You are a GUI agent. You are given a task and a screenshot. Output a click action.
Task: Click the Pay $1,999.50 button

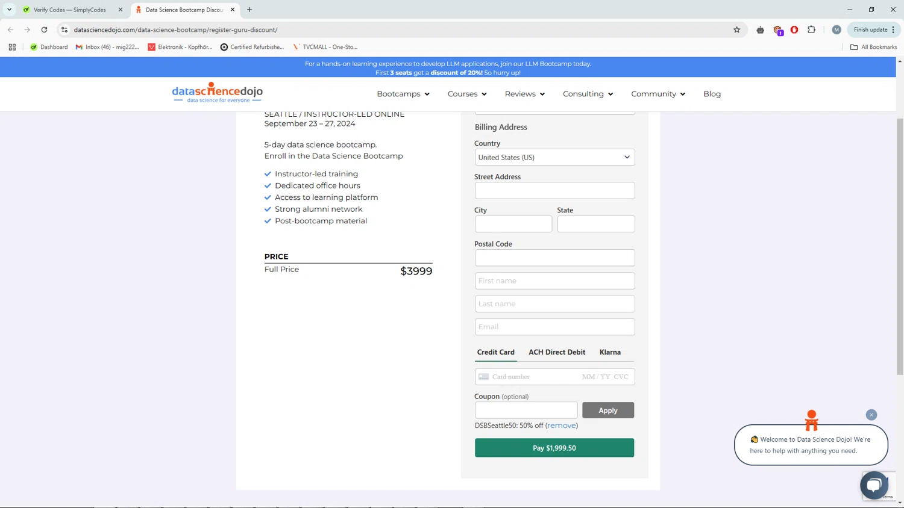tap(554, 448)
